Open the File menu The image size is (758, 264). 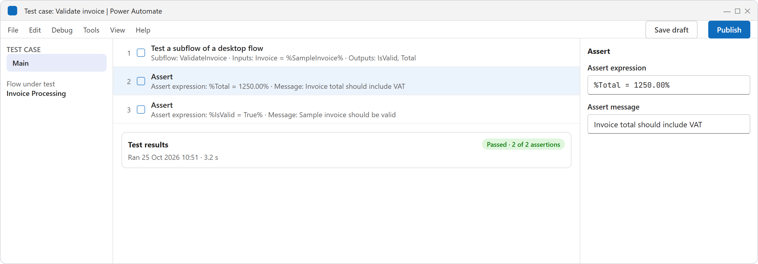[13, 30]
